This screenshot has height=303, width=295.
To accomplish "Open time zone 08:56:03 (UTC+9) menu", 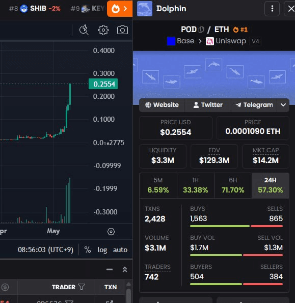I will coord(45,250).
